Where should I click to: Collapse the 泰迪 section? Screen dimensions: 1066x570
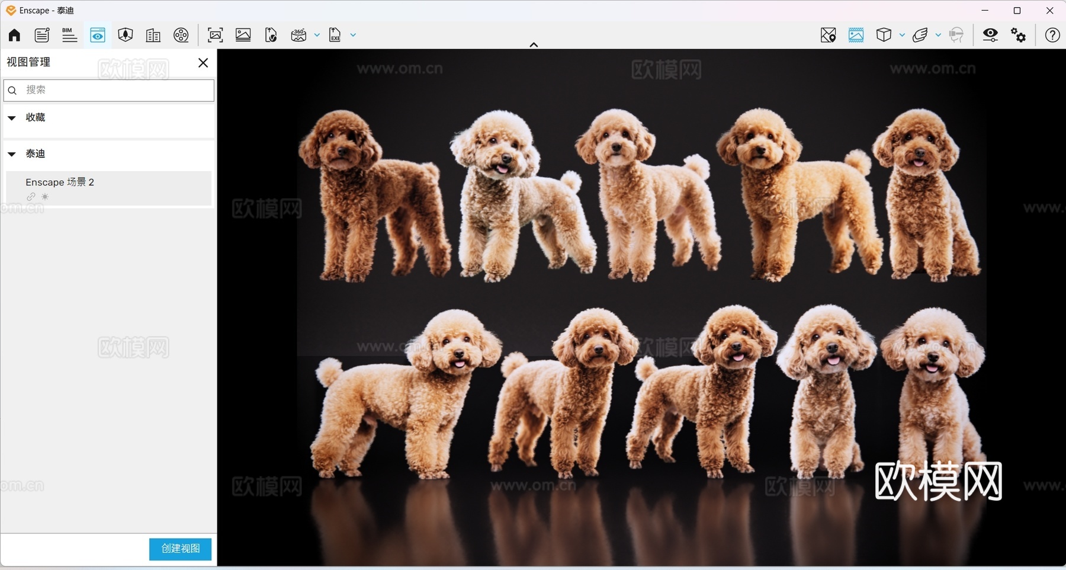(11, 154)
